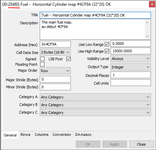The width and height of the screenshot is (156, 150).
Task: Open the Conversion tab
Action: [x=62, y=134]
